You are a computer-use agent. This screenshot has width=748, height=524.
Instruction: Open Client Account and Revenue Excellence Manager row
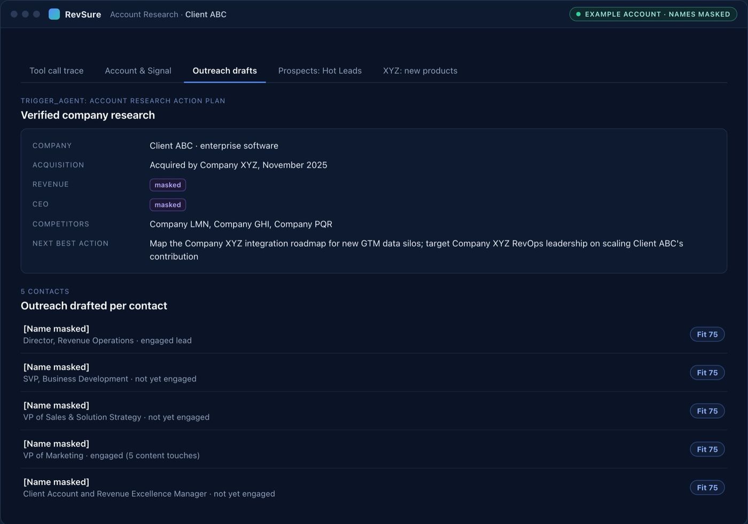[374, 488]
